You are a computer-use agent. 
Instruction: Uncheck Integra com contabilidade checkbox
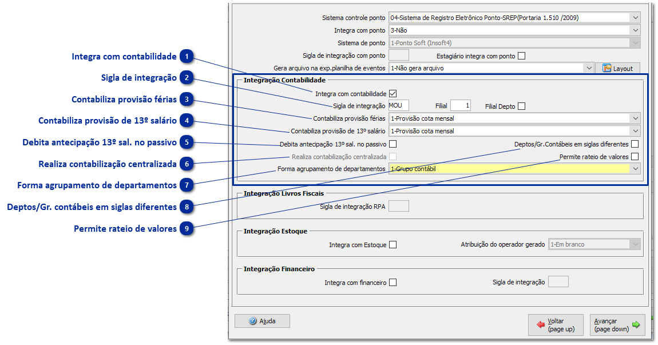pos(393,94)
